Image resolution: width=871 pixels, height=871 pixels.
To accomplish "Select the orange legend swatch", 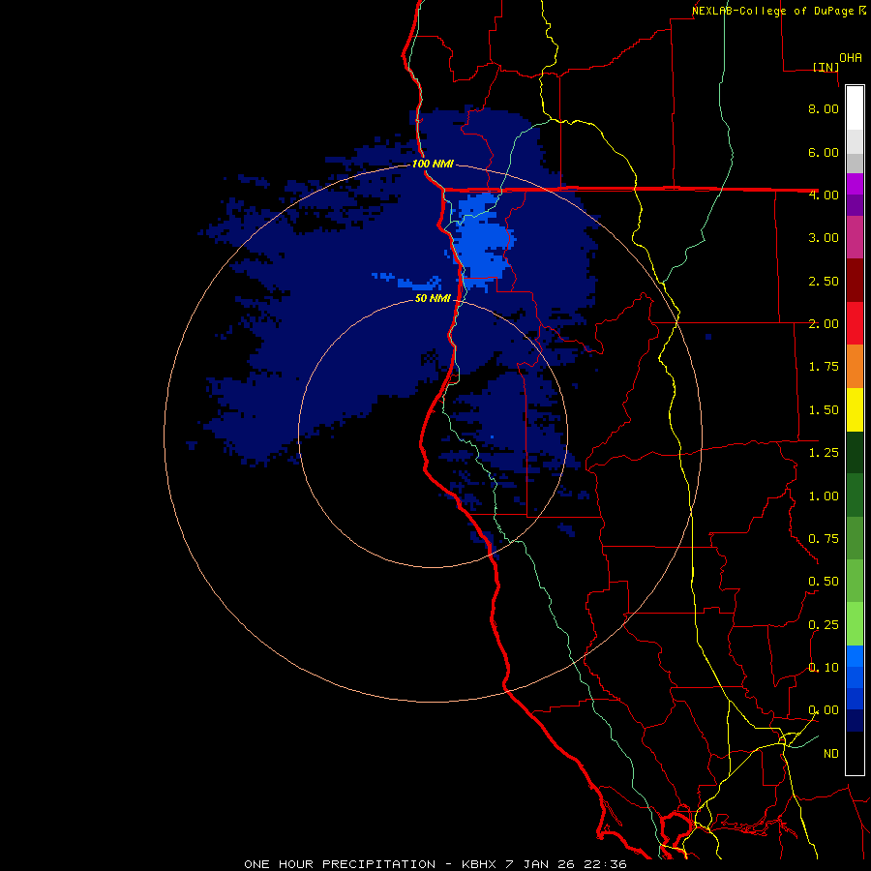I will tap(855, 367).
